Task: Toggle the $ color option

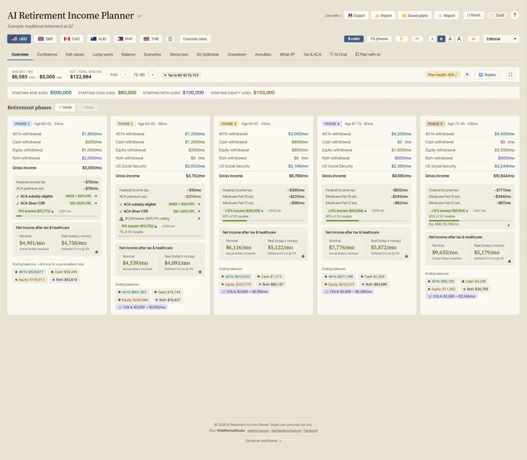Action: [x=354, y=39]
